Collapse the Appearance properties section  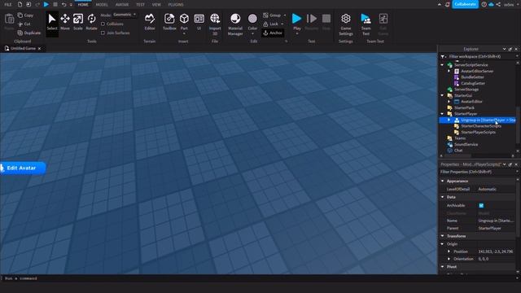pyautogui.click(x=443, y=181)
